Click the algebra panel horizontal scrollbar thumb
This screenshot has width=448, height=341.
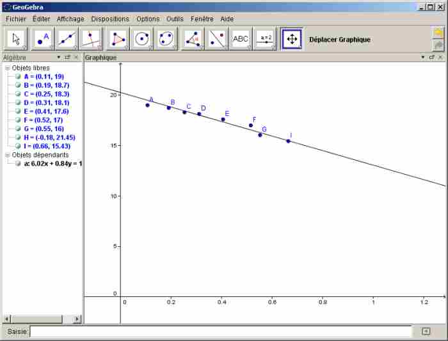(36, 319)
